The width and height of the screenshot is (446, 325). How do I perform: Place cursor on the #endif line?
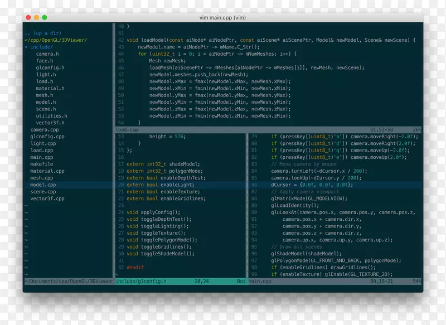click(134, 267)
